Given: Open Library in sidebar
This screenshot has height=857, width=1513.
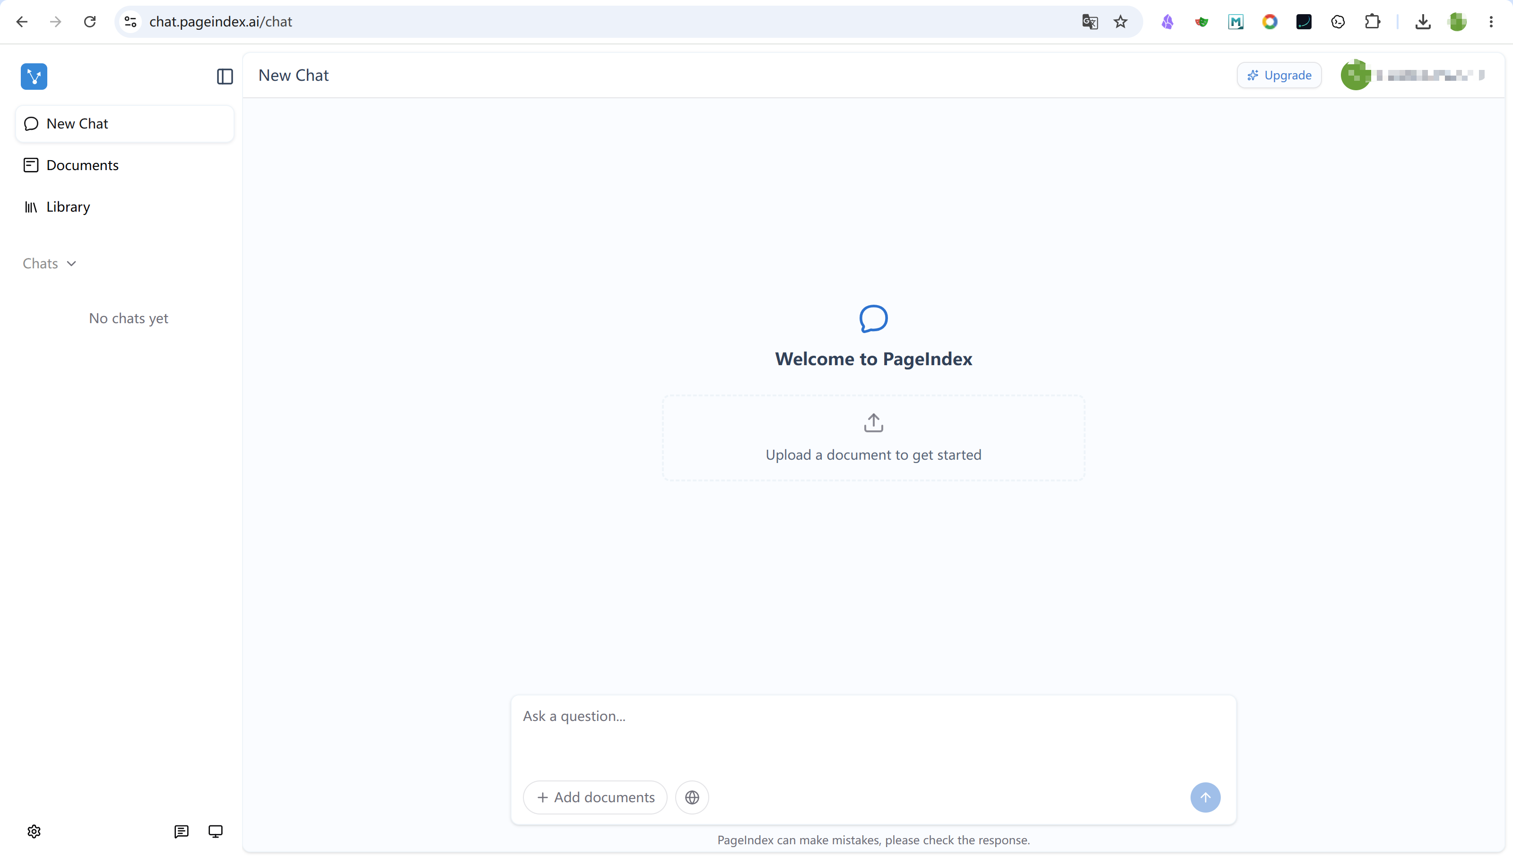Looking at the screenshot, I should (125, 206).
